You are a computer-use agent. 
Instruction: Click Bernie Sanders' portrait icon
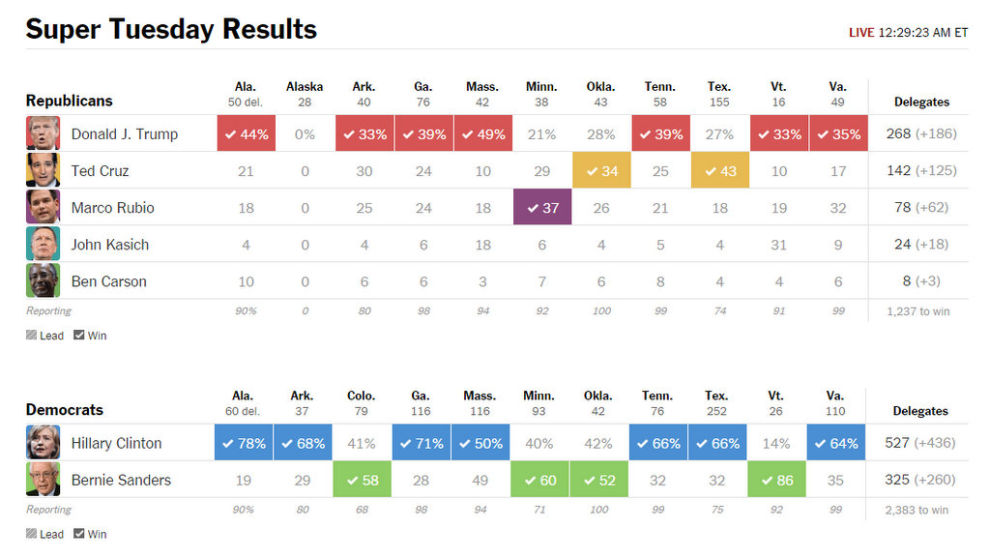click(43, 480)
